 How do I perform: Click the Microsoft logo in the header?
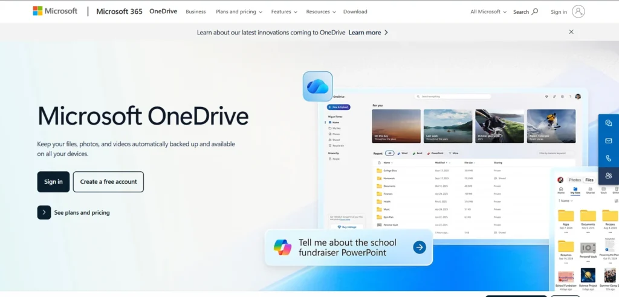[55, 11]
